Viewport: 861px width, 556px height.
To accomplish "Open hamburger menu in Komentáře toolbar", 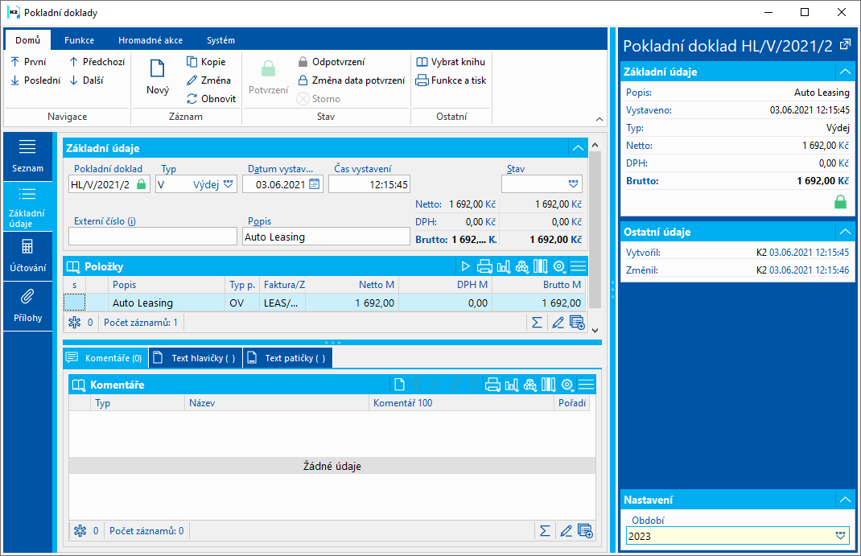I will [587, 385].
